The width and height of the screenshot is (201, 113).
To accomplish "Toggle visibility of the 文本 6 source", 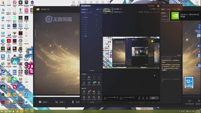I will (x=97, y=20).
